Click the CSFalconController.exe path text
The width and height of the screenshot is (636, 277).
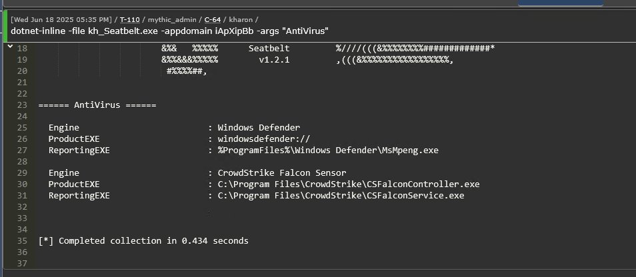(349, 184)
